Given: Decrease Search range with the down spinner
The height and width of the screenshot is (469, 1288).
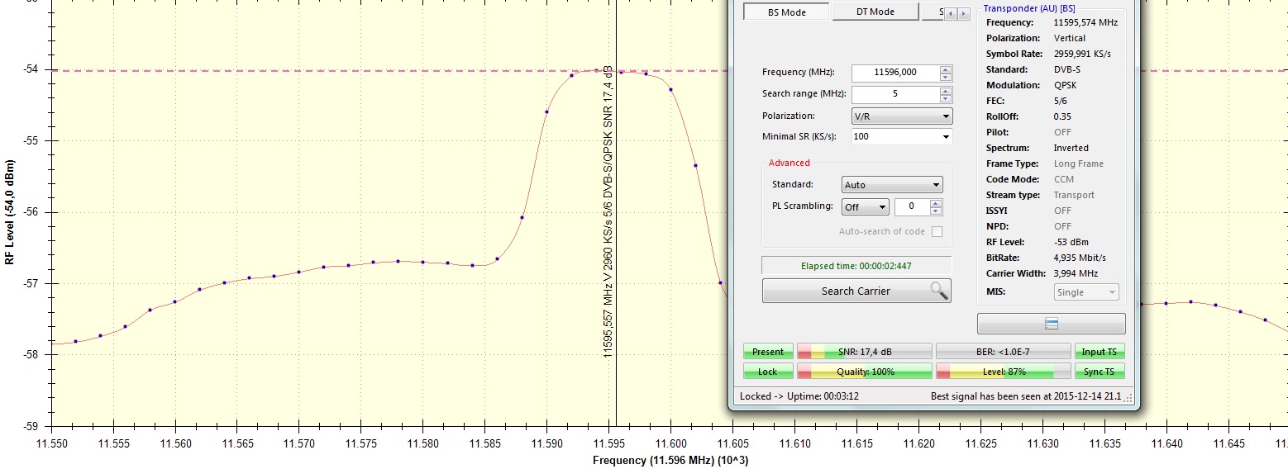Looking at the screenshot, I should [946, 98].
